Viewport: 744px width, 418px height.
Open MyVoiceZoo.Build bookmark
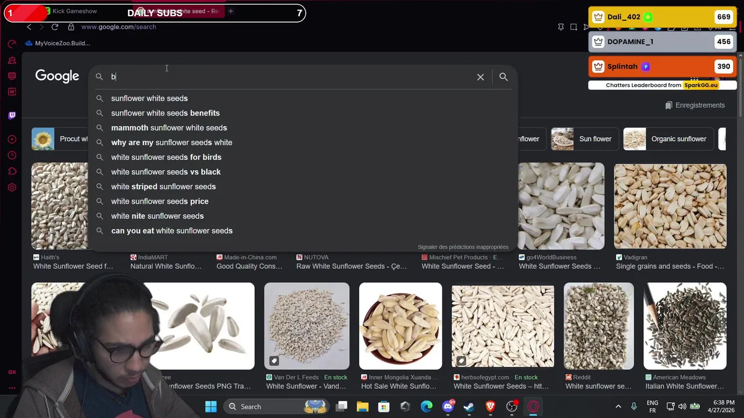pos(58,43)
